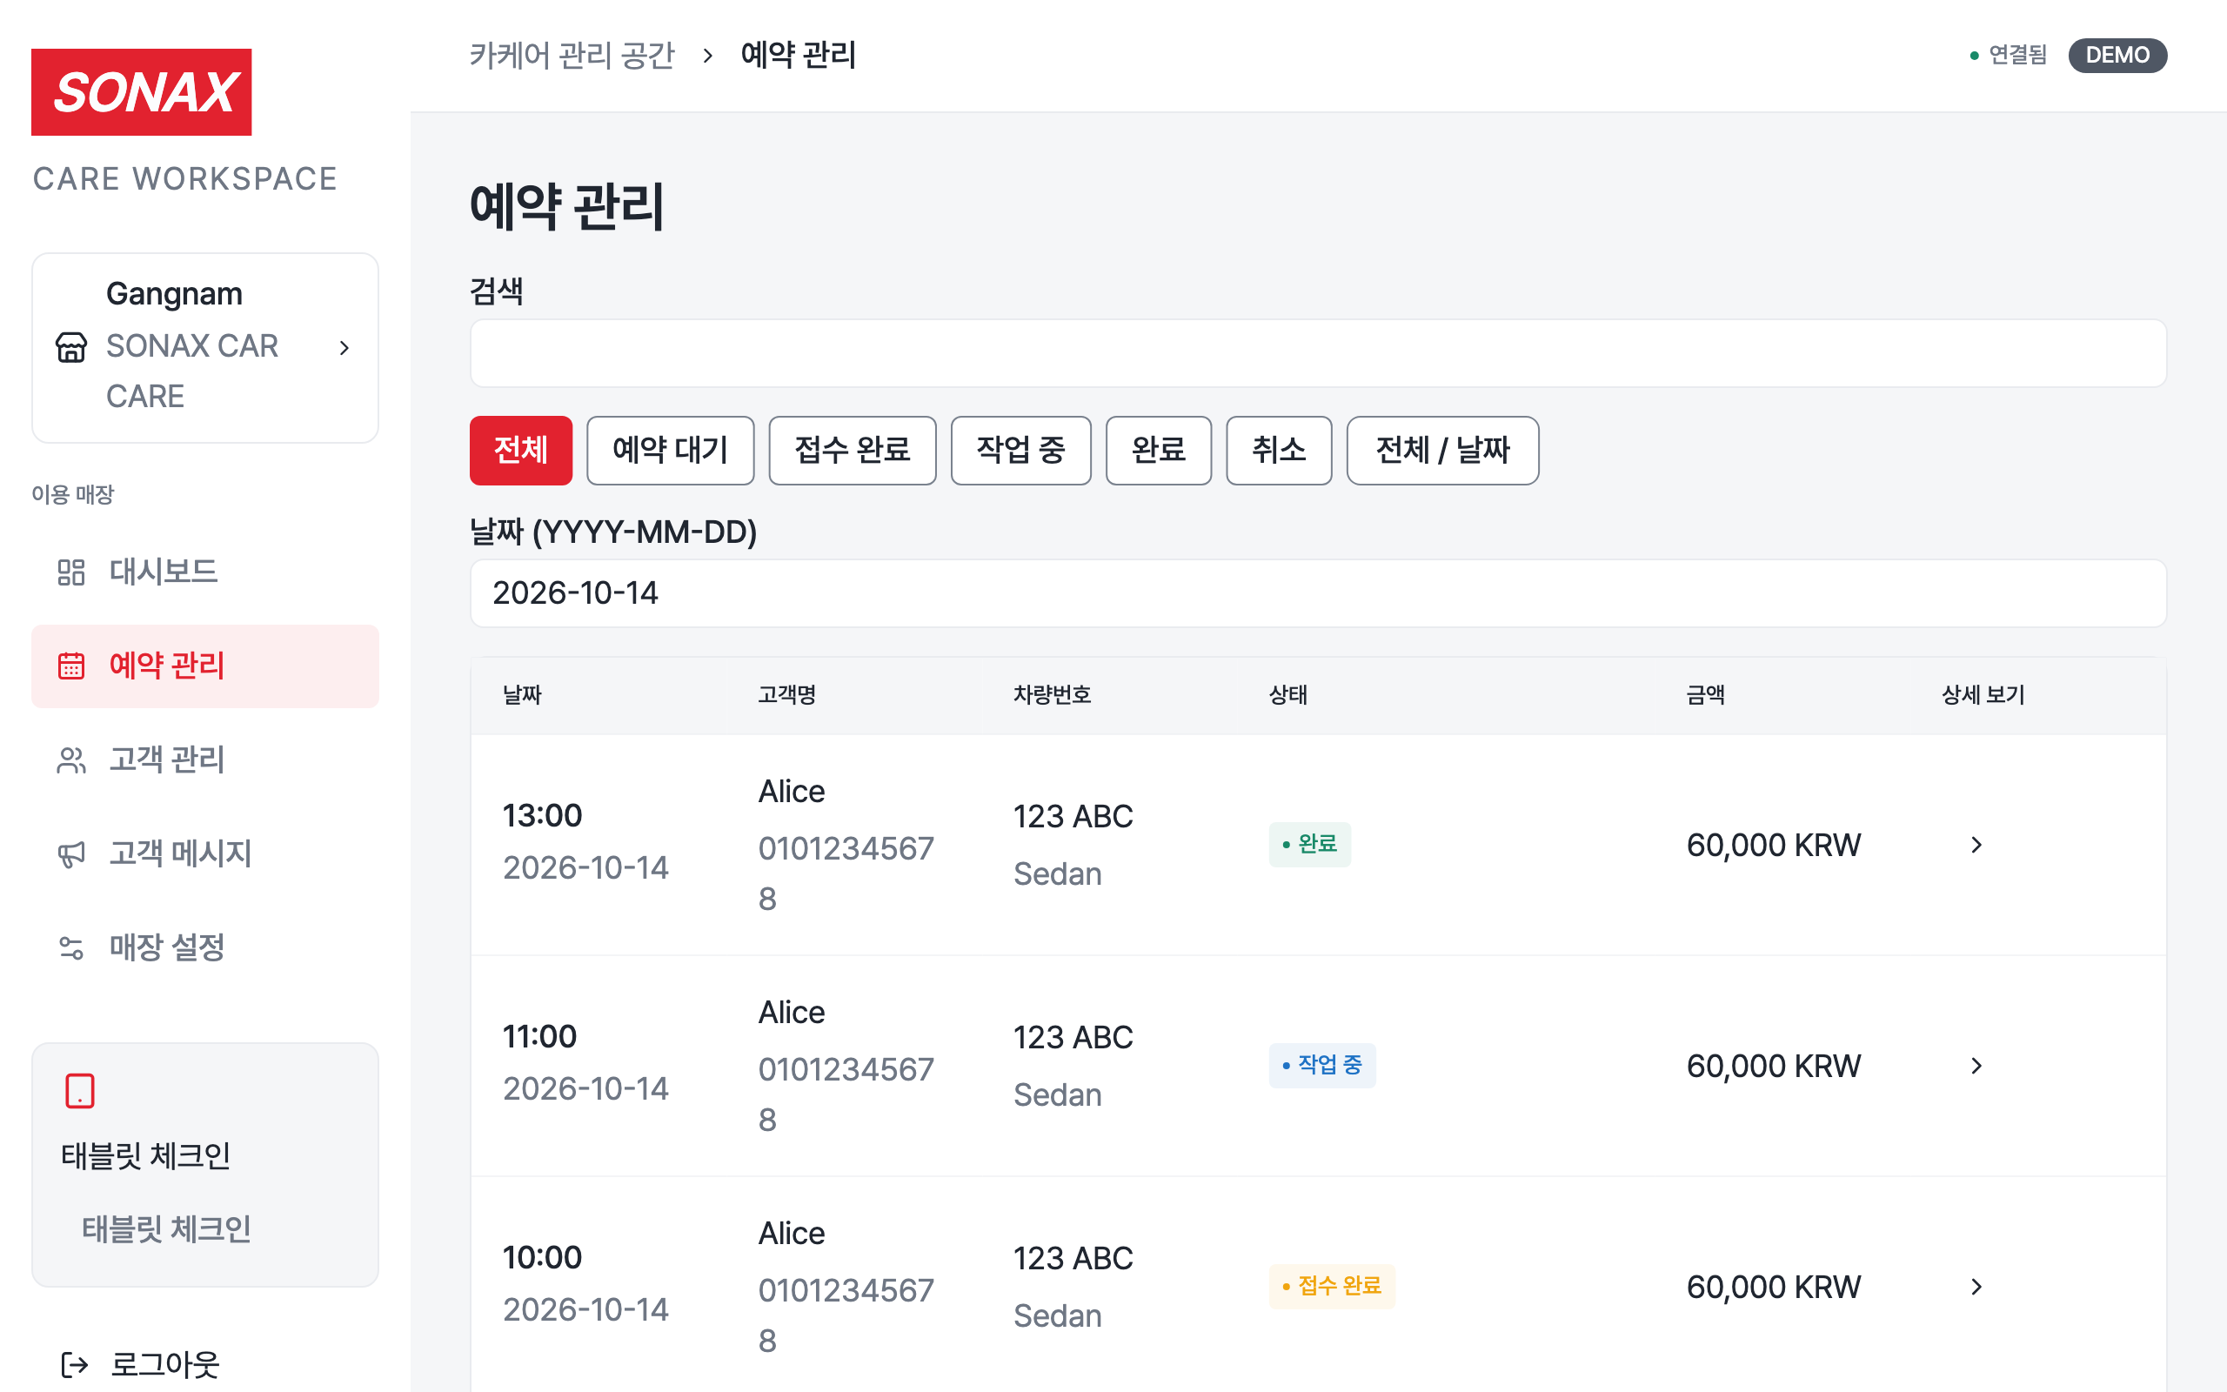
Task: Filter by 완료 tab
Action: (1159, 450)
